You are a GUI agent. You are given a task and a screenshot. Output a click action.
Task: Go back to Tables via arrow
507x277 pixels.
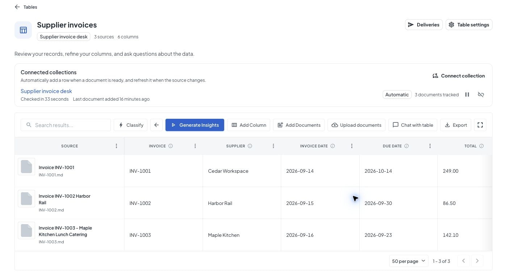point(17,7)
